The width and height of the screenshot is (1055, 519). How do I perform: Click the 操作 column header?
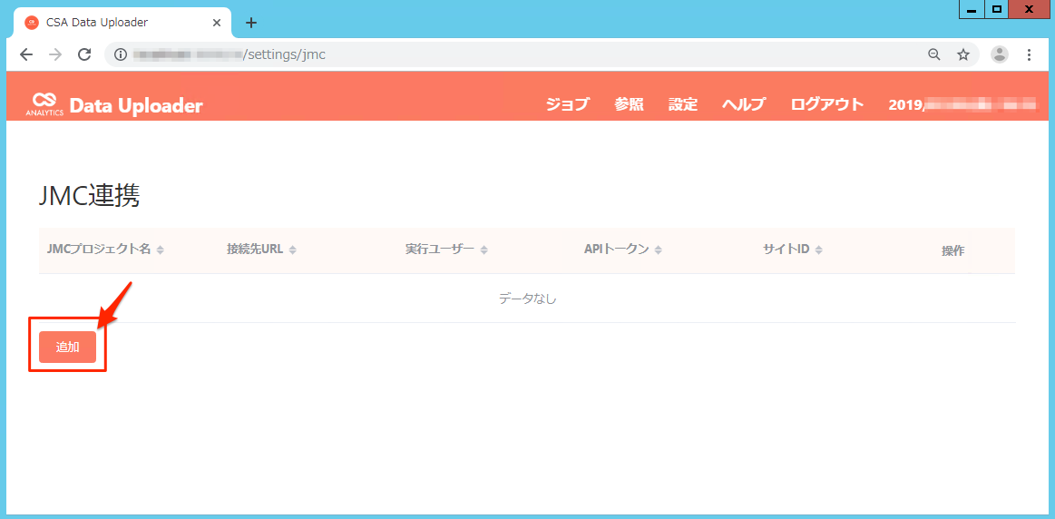point(952,250)
